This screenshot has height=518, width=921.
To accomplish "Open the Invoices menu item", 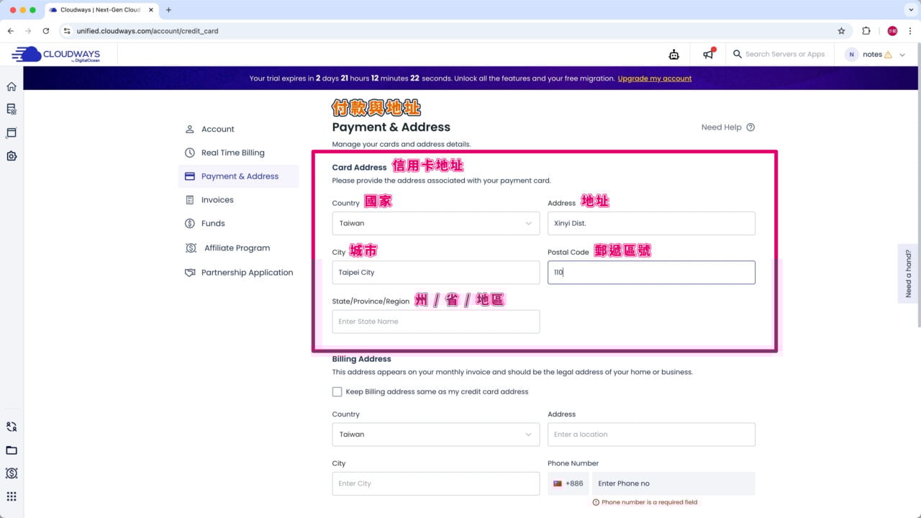I will pyautogui.click(x=217, y=200).
